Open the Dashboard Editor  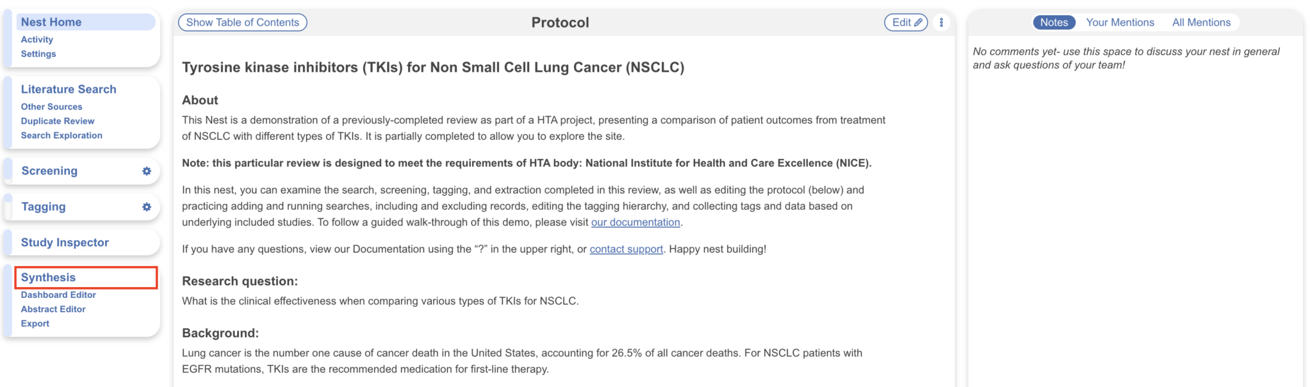pyautogui.click(x=58, y=295)
